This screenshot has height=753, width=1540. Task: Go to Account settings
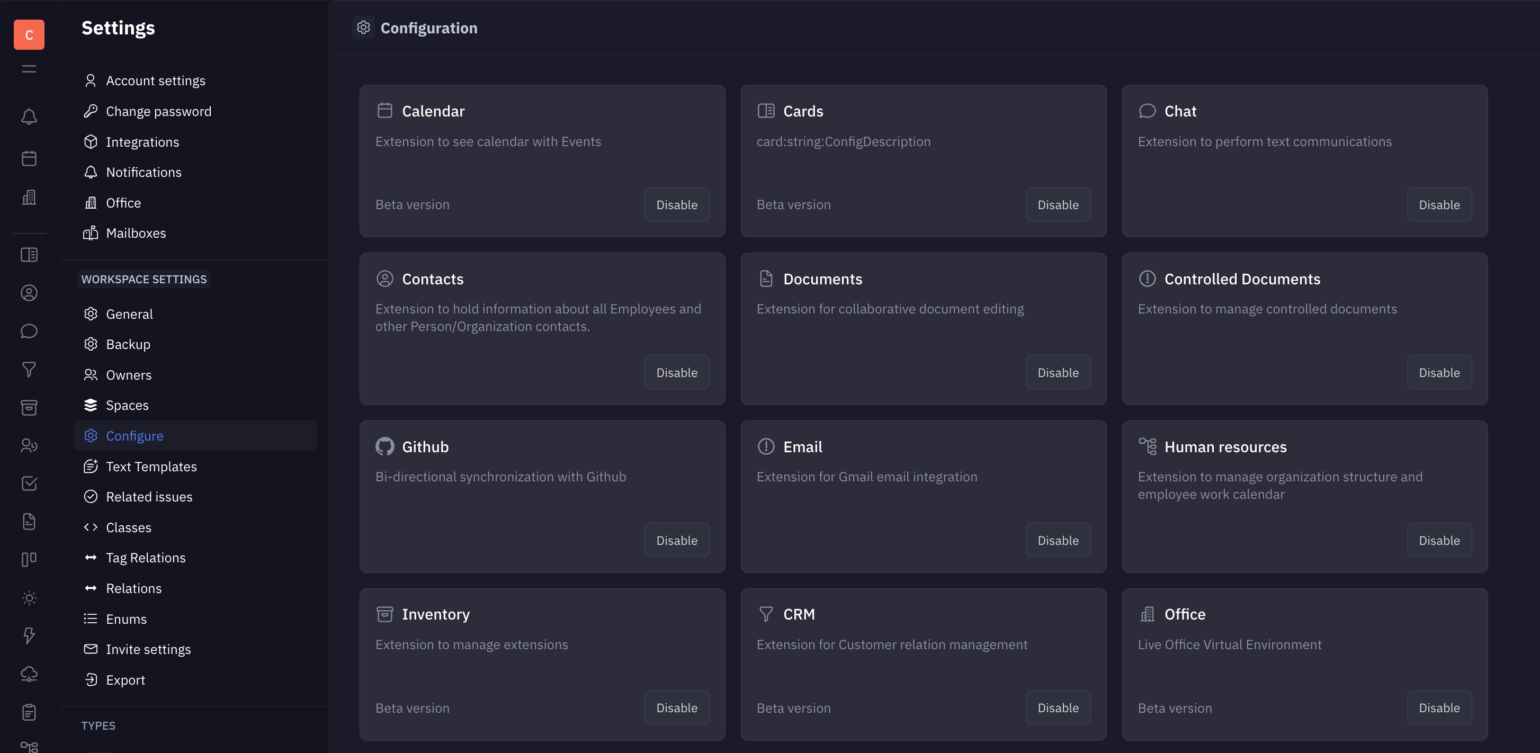pos(156,80)
